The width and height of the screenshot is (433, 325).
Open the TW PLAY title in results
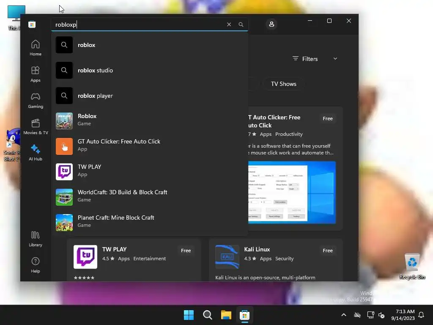coord(114,249)
